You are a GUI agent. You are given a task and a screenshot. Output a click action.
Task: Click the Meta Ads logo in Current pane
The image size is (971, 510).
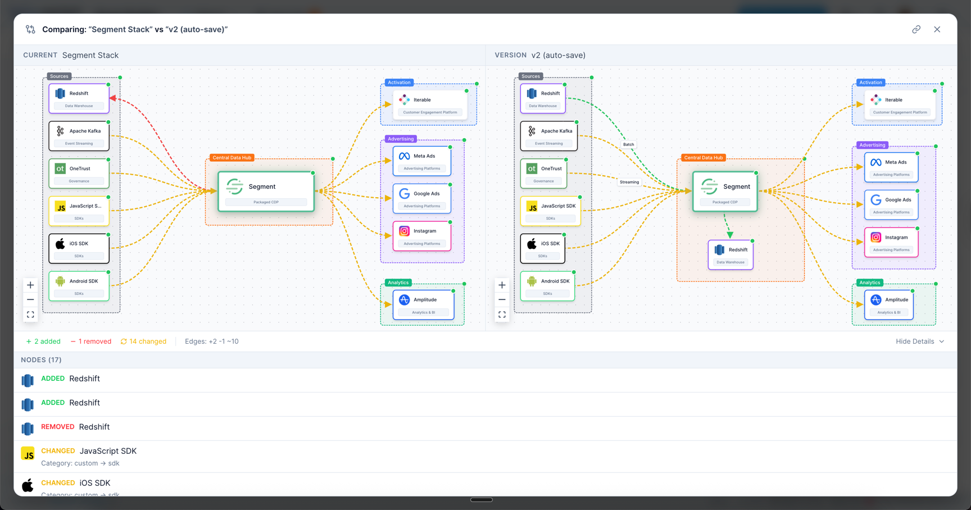click(404, 156)
